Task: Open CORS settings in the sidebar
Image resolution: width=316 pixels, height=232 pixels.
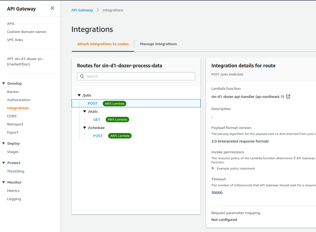Action: pos(12,116)
